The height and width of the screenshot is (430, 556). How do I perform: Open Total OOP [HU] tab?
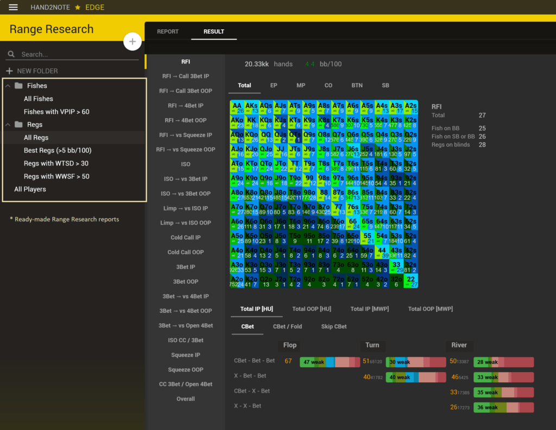point(311,309)
